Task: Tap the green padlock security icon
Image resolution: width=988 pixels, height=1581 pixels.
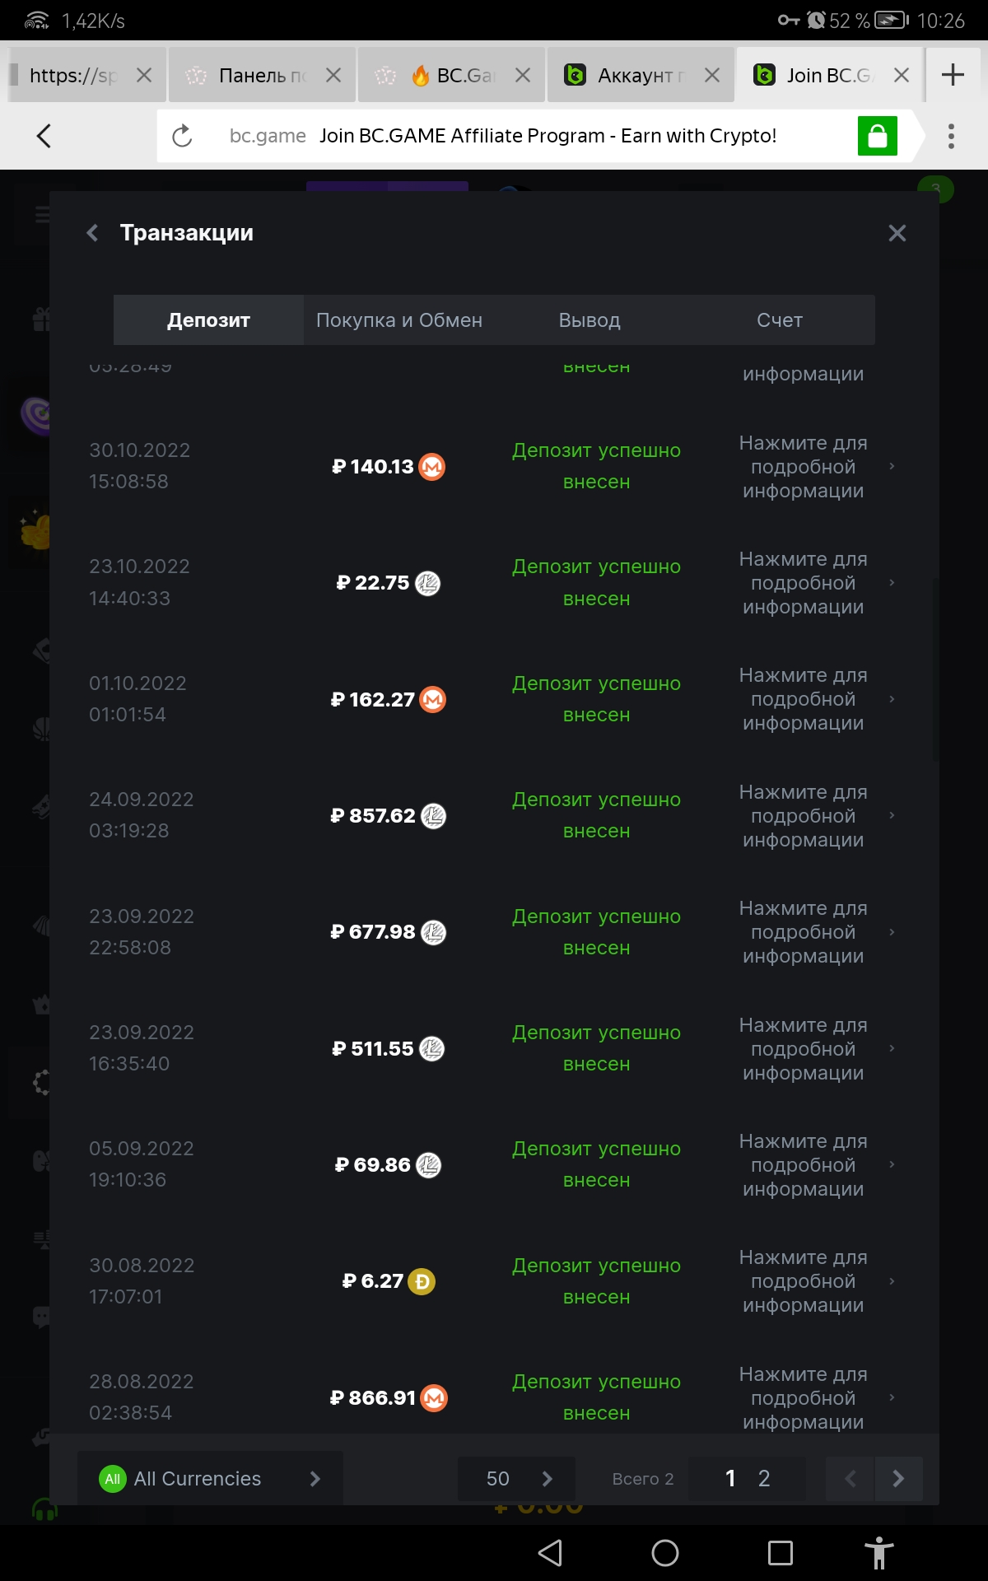Action: [877, 136]
